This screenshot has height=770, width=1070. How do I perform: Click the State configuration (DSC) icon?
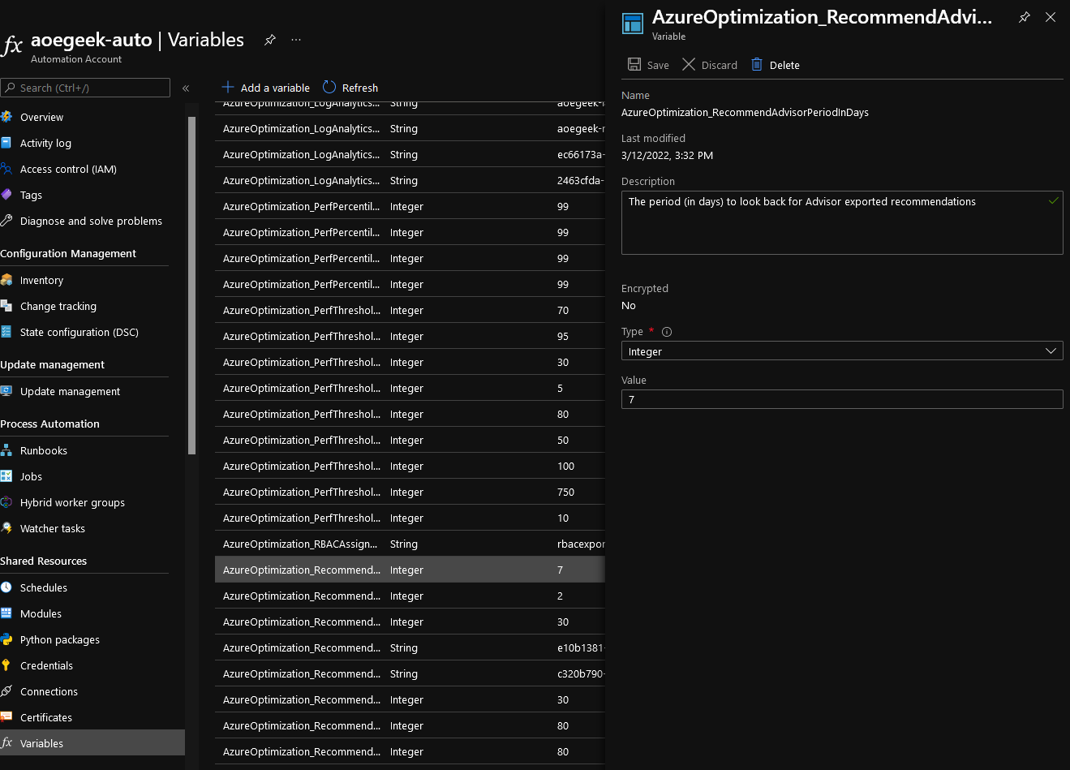tap(6, 332)
